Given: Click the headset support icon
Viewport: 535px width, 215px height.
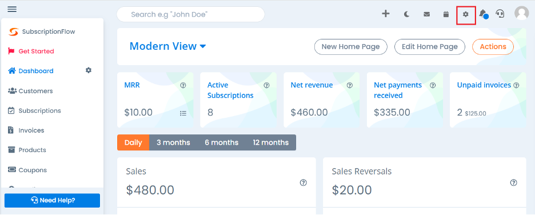Looking at the screenshot, I should click(500, 14).
